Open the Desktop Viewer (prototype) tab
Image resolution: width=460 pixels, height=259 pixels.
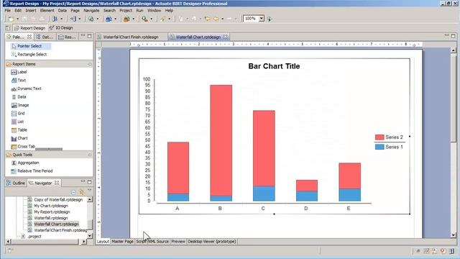tap(211, 242)
